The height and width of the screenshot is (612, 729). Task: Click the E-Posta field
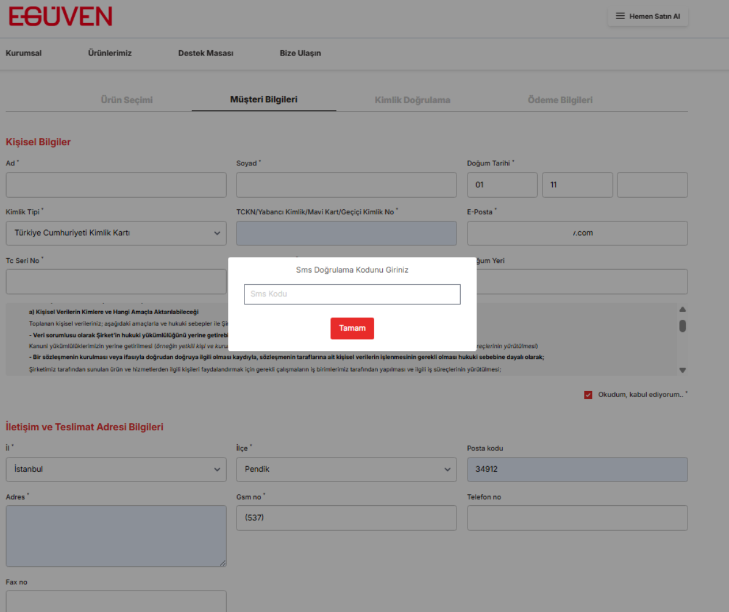click(577, 233)
